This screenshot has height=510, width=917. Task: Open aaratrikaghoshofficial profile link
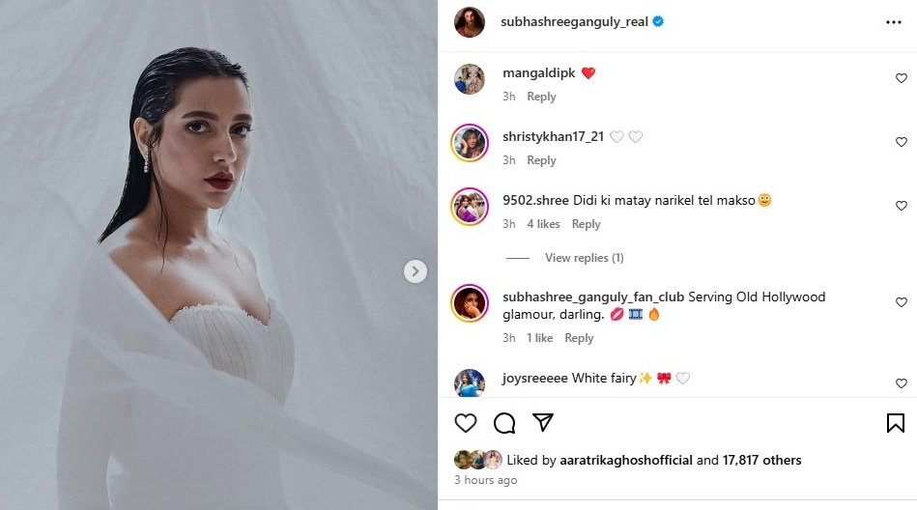pos(626,461)
